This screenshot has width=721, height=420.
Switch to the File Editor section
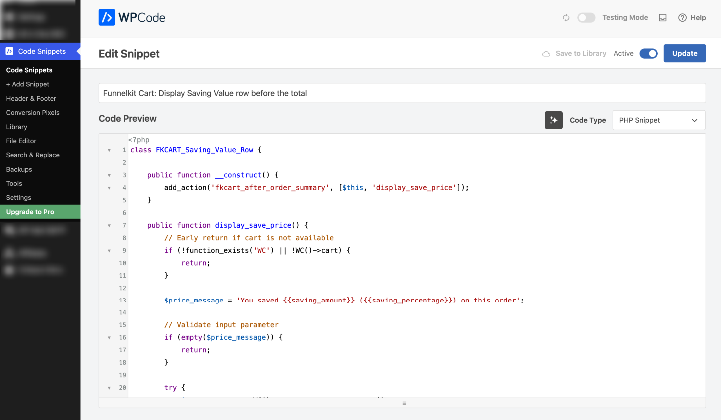click(x=21, y=141)
